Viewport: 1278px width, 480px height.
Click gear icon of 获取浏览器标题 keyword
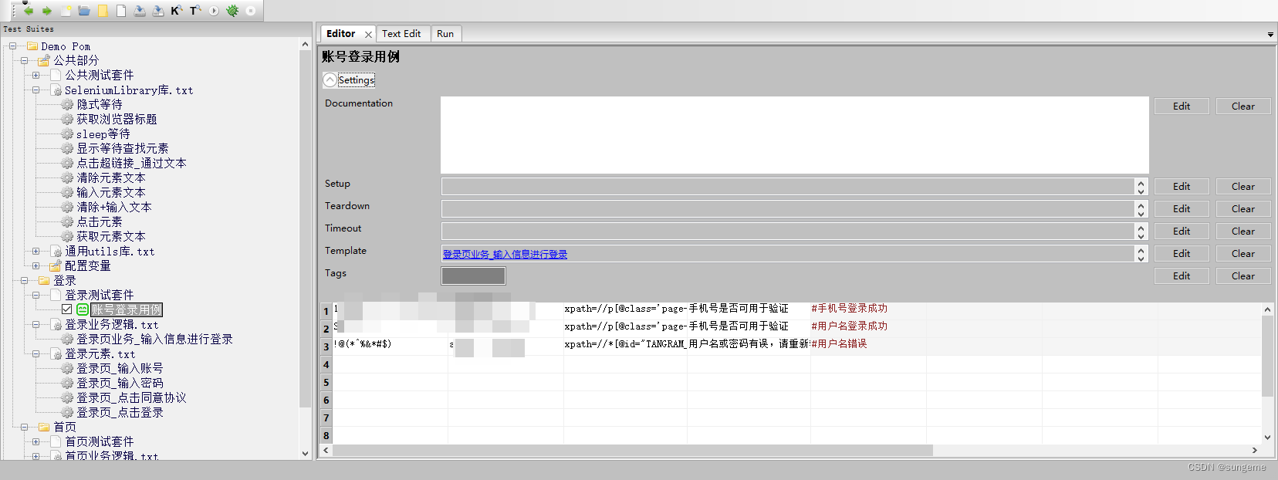point(68,119)
